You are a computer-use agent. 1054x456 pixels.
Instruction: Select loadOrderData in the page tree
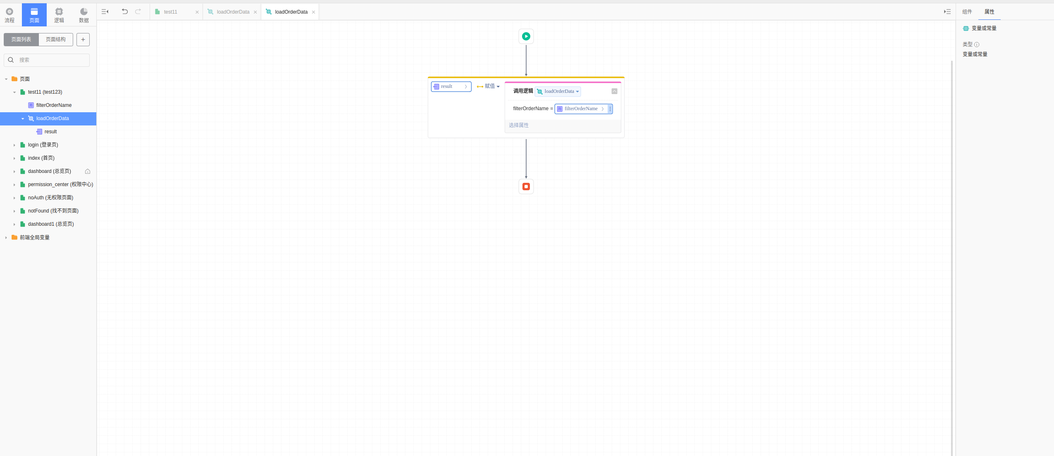(48, 118)
